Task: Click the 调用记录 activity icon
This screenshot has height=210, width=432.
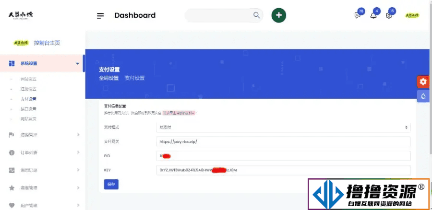Action: (x=12, y=170)
